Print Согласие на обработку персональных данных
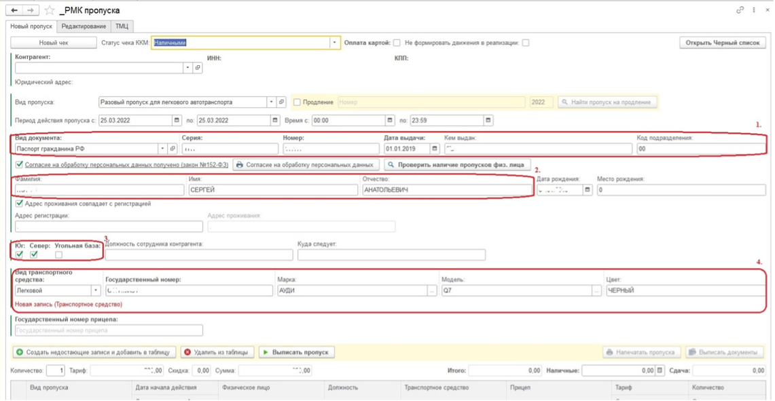Viewport: 775px width, 401px height. (306, 164)
